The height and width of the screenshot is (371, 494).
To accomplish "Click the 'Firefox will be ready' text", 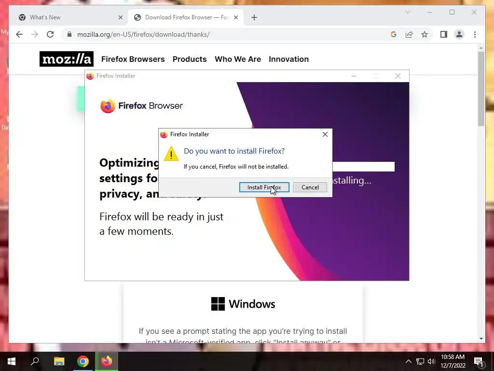I will click(x=161, y=224).
